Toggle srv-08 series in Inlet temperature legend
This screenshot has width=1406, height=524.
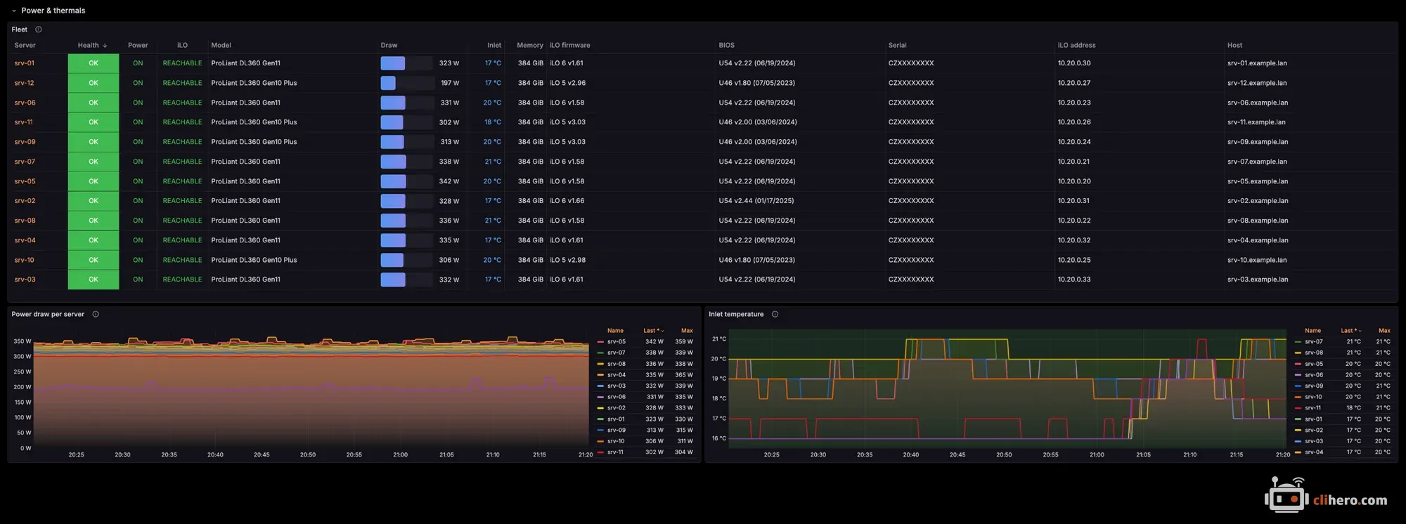1314,353
